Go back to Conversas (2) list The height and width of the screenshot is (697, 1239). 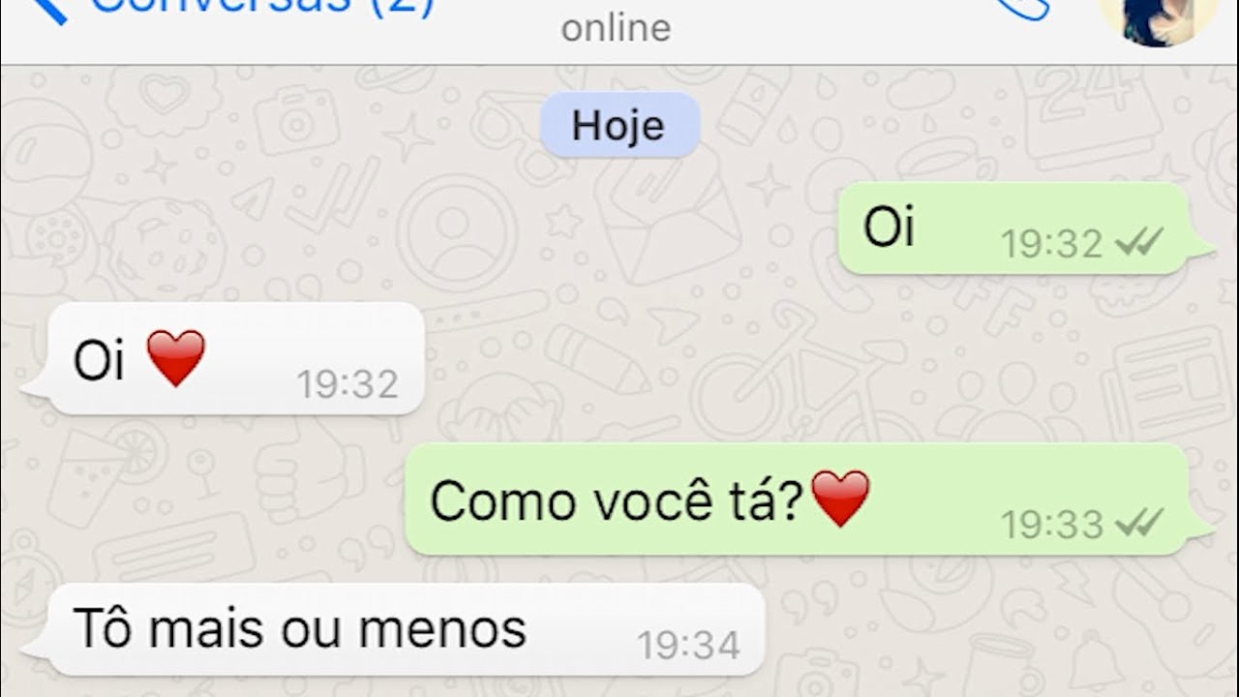[262, 7]
